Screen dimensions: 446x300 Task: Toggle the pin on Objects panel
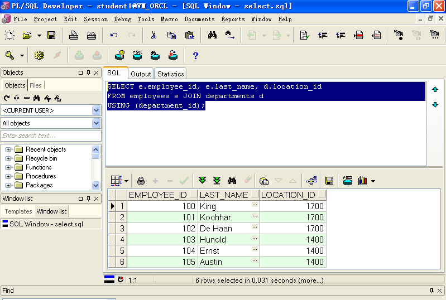point(88,72)
